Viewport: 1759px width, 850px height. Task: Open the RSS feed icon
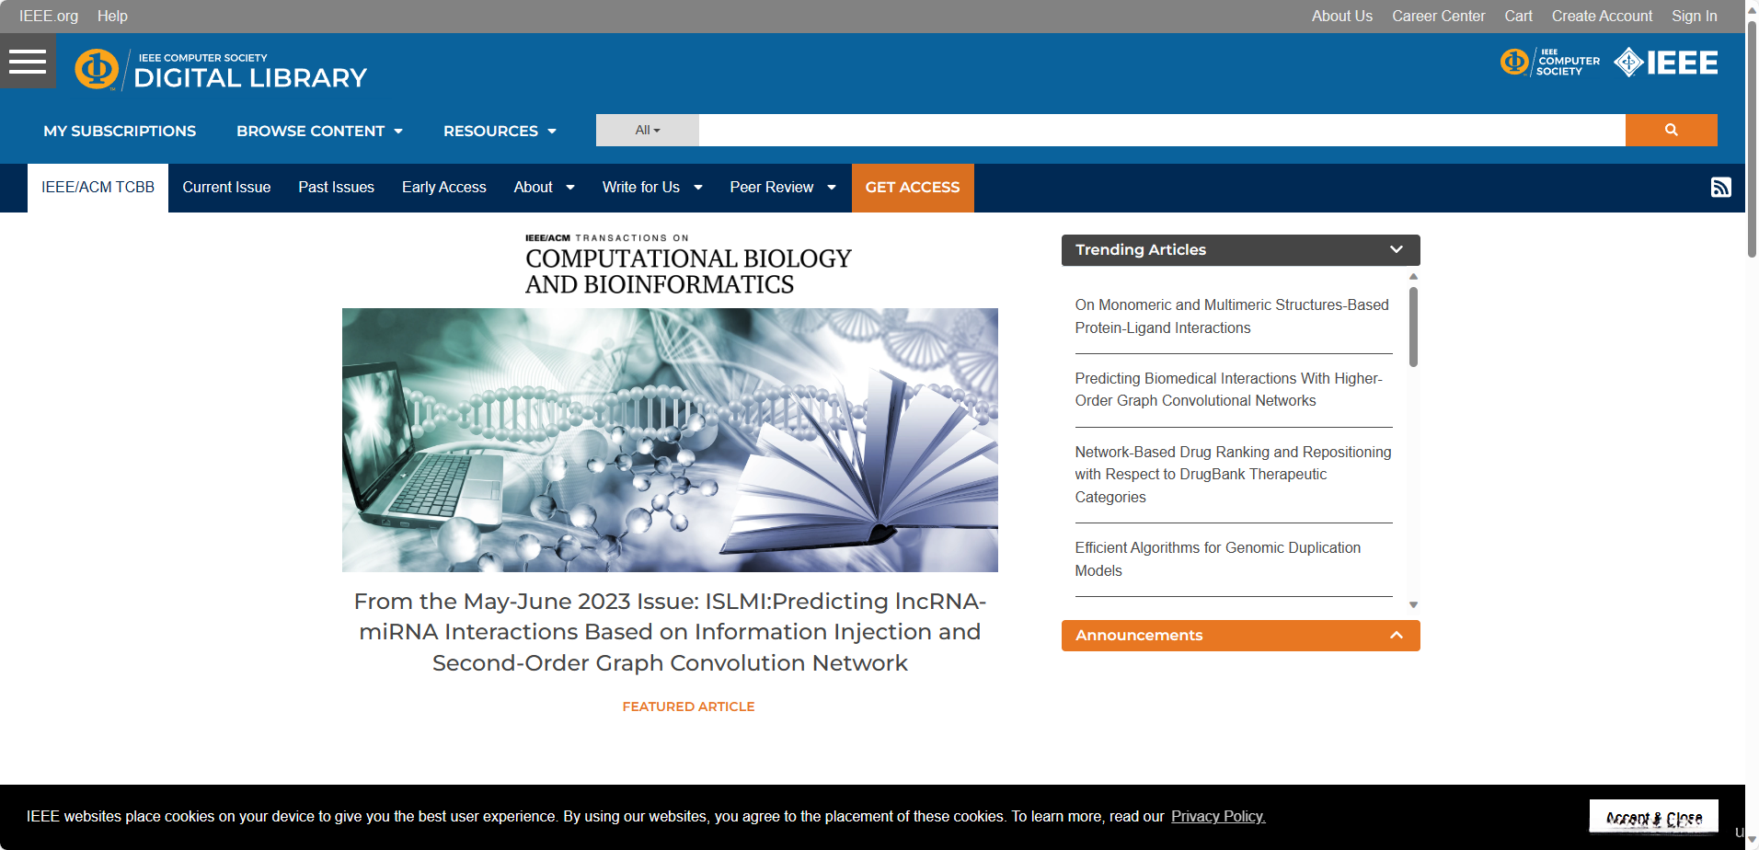[1720, 188]
